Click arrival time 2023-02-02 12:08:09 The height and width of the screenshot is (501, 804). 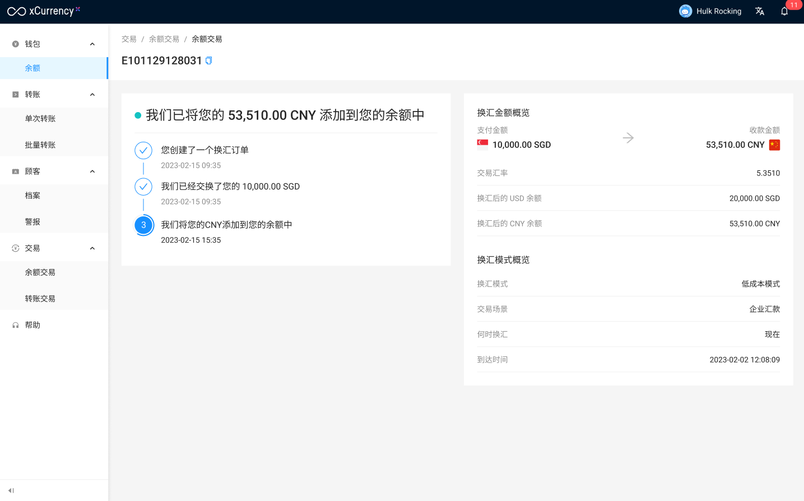pyautogui.click(x=745, y=360)
